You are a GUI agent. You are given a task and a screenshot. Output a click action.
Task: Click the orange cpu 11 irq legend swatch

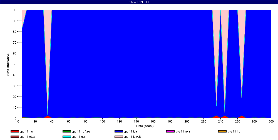pos(222,131)
